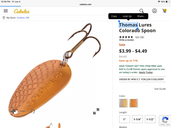Viewport: 171px width, 128px height.
Task: Open the hamburger navigation menu
Action: pos(6,11)
